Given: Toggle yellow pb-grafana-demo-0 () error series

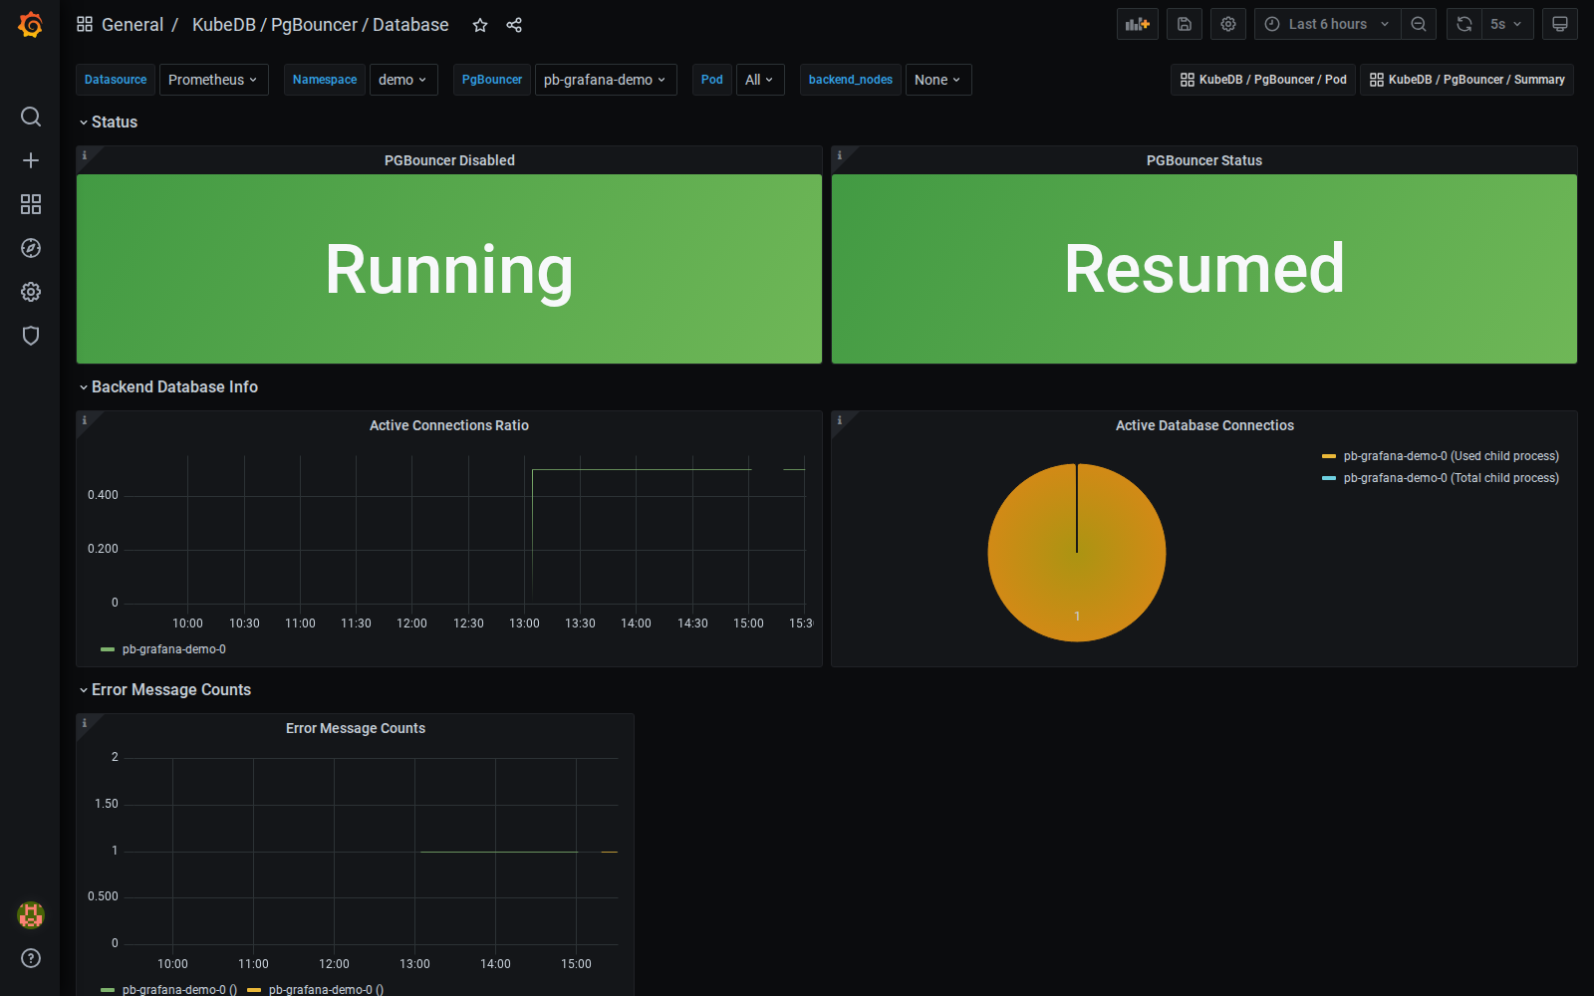Looking at the screenshot, I should [x=326, y=990].
